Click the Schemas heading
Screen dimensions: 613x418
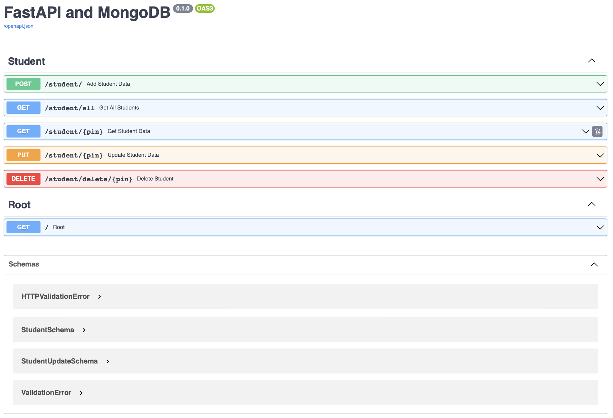pyautogui.click(x=24, y=264)
